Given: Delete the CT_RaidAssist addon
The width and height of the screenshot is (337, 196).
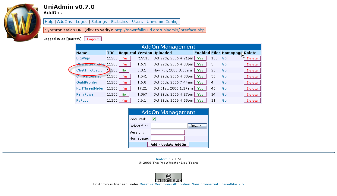Looking at the screenshot, I should pos(252,76).
